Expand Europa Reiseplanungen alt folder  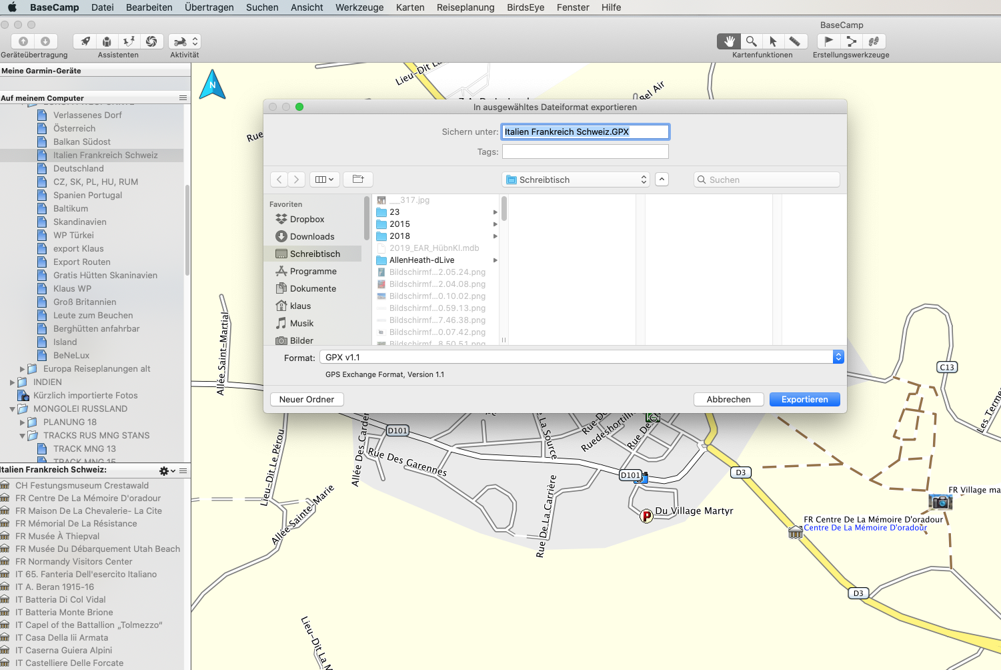pos(23,369)
